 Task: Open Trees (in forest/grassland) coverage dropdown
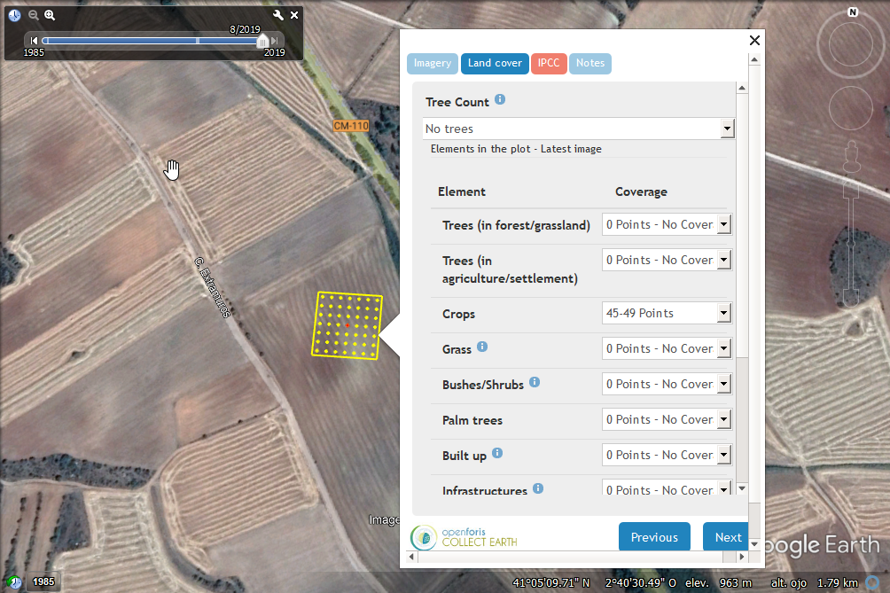(667, 225)
